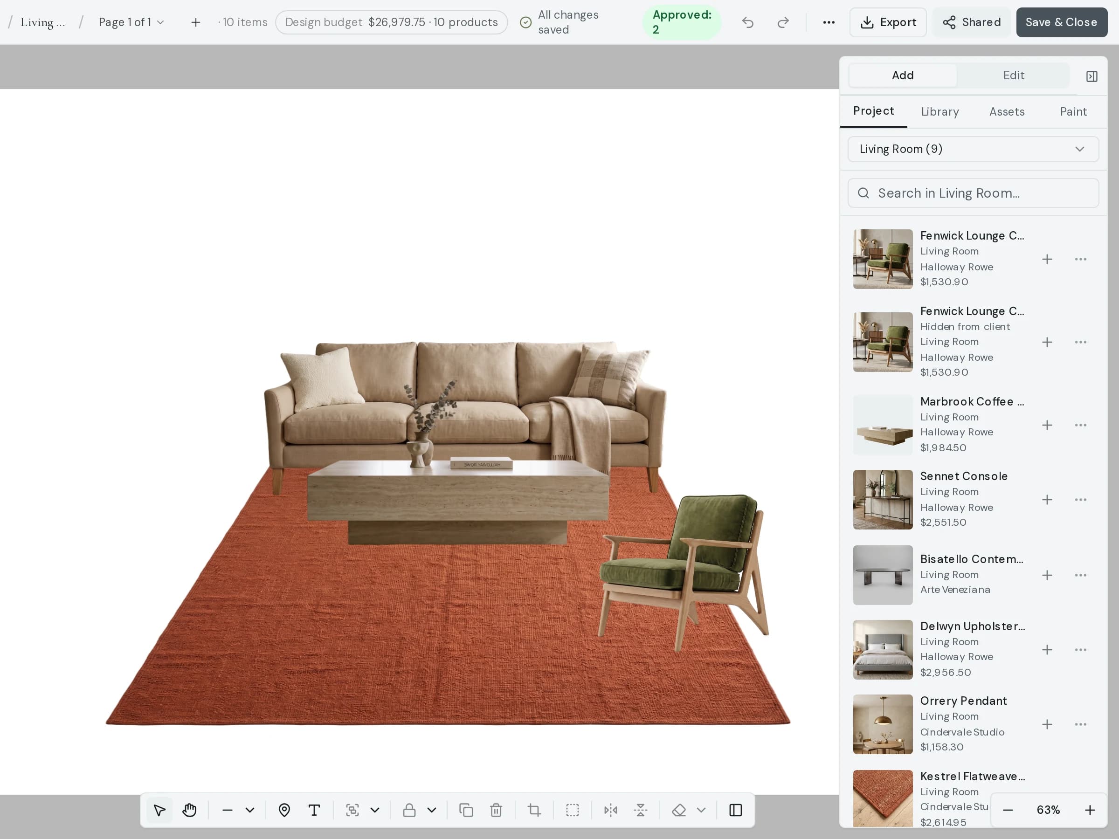Viewport: 1119px width, 839px height.
Task: Zoom in with the plus button
Action: (1090, 810)
